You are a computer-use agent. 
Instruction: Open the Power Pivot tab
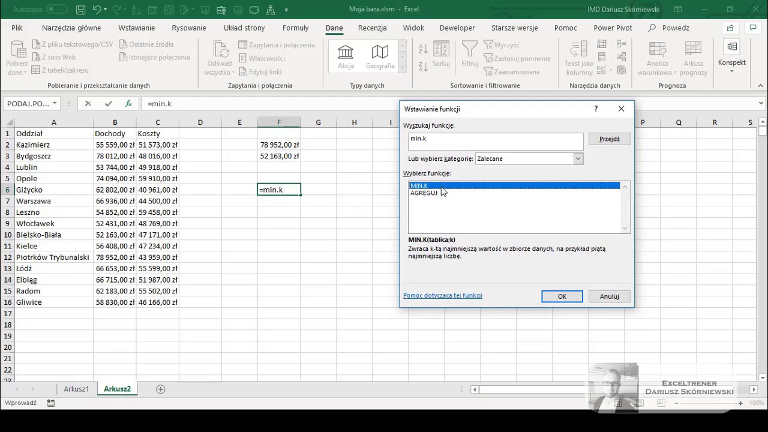coord(613,28)
